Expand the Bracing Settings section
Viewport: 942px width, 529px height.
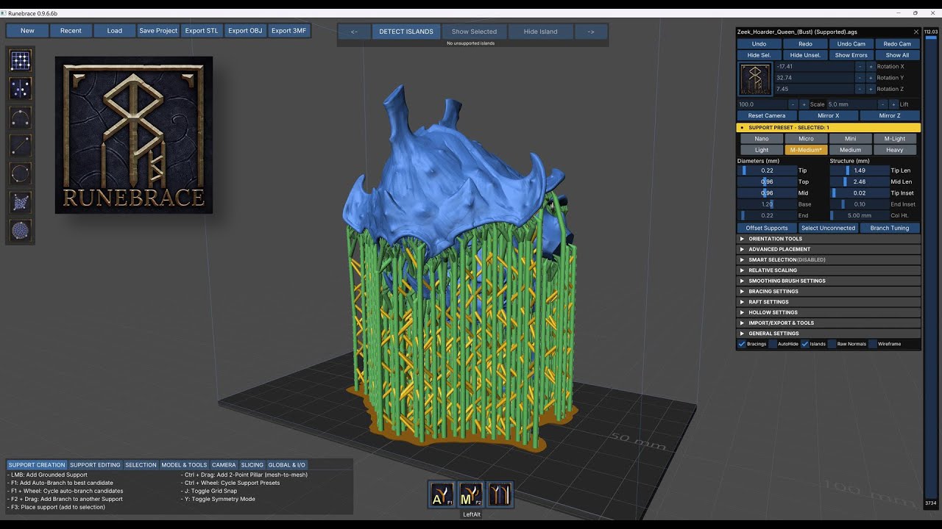tap(829, 291)
